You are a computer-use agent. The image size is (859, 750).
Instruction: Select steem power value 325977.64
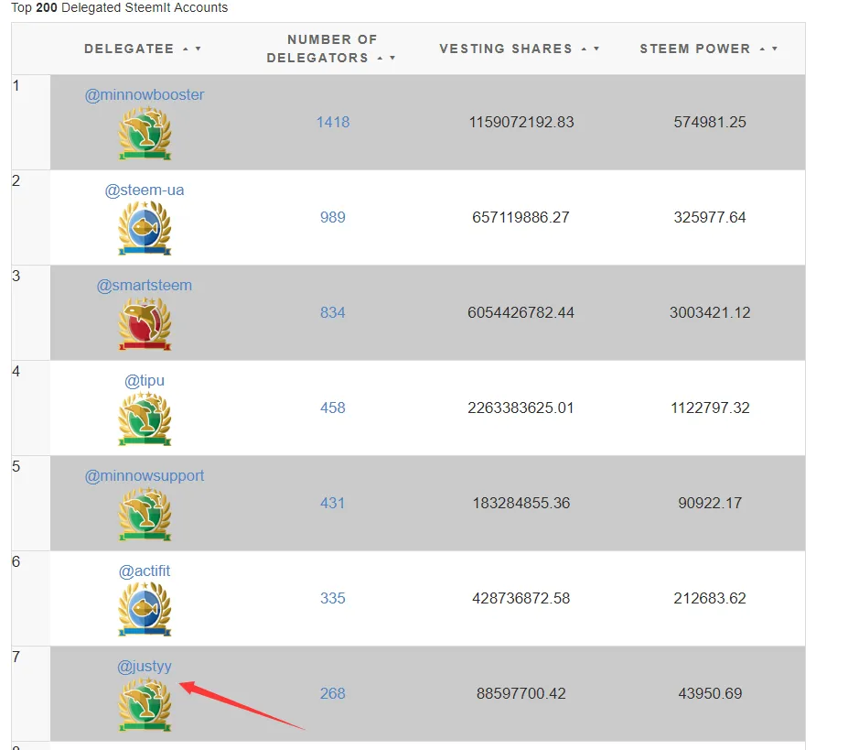click(x=710, y=217)
